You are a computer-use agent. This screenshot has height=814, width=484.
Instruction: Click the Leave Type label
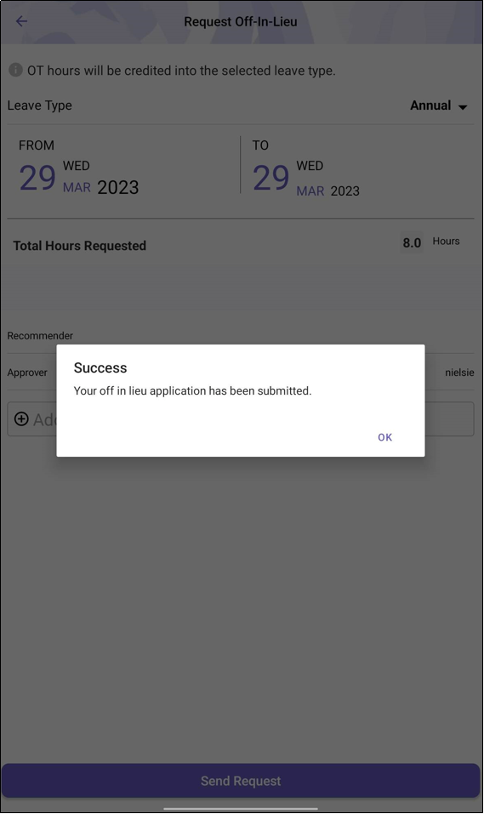click(39, 105)
